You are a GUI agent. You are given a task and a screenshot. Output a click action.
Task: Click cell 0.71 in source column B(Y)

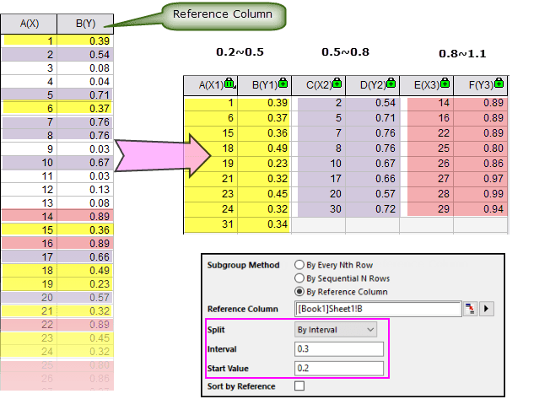point(85,95)
